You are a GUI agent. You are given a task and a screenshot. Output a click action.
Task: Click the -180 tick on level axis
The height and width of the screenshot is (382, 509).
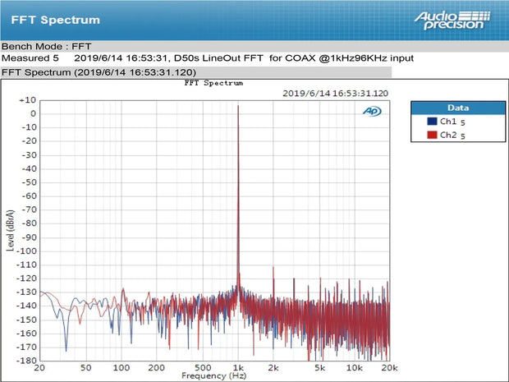(25, 360)
